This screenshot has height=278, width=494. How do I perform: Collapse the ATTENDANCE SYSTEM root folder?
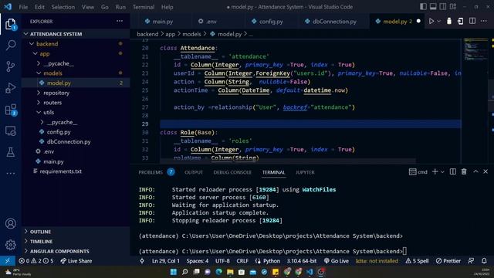76,34
